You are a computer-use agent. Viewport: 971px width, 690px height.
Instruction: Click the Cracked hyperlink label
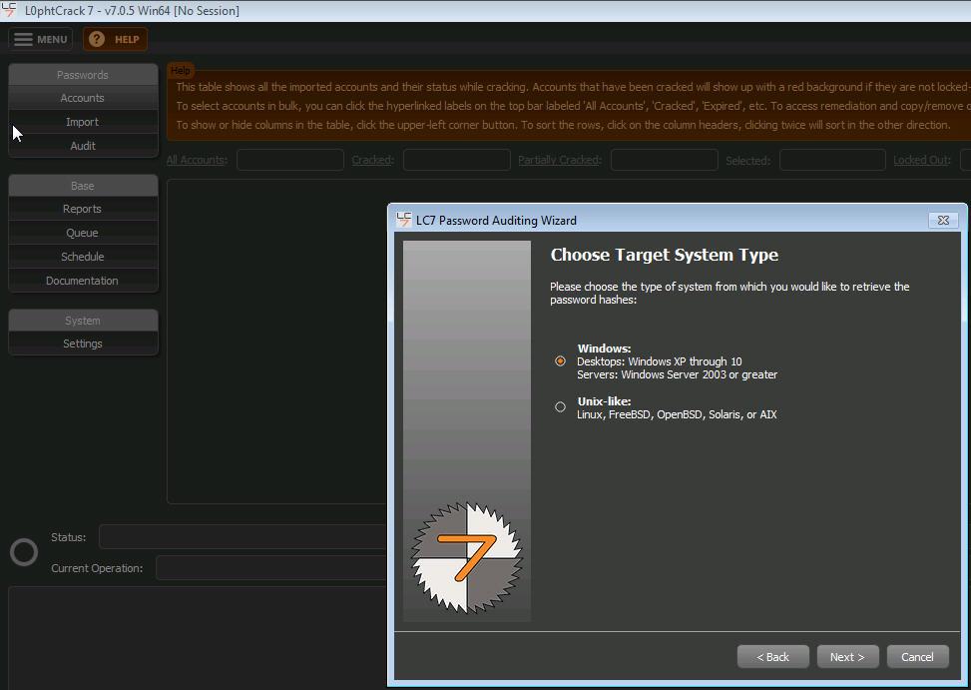pyautogui.click(x=373, y=160)
